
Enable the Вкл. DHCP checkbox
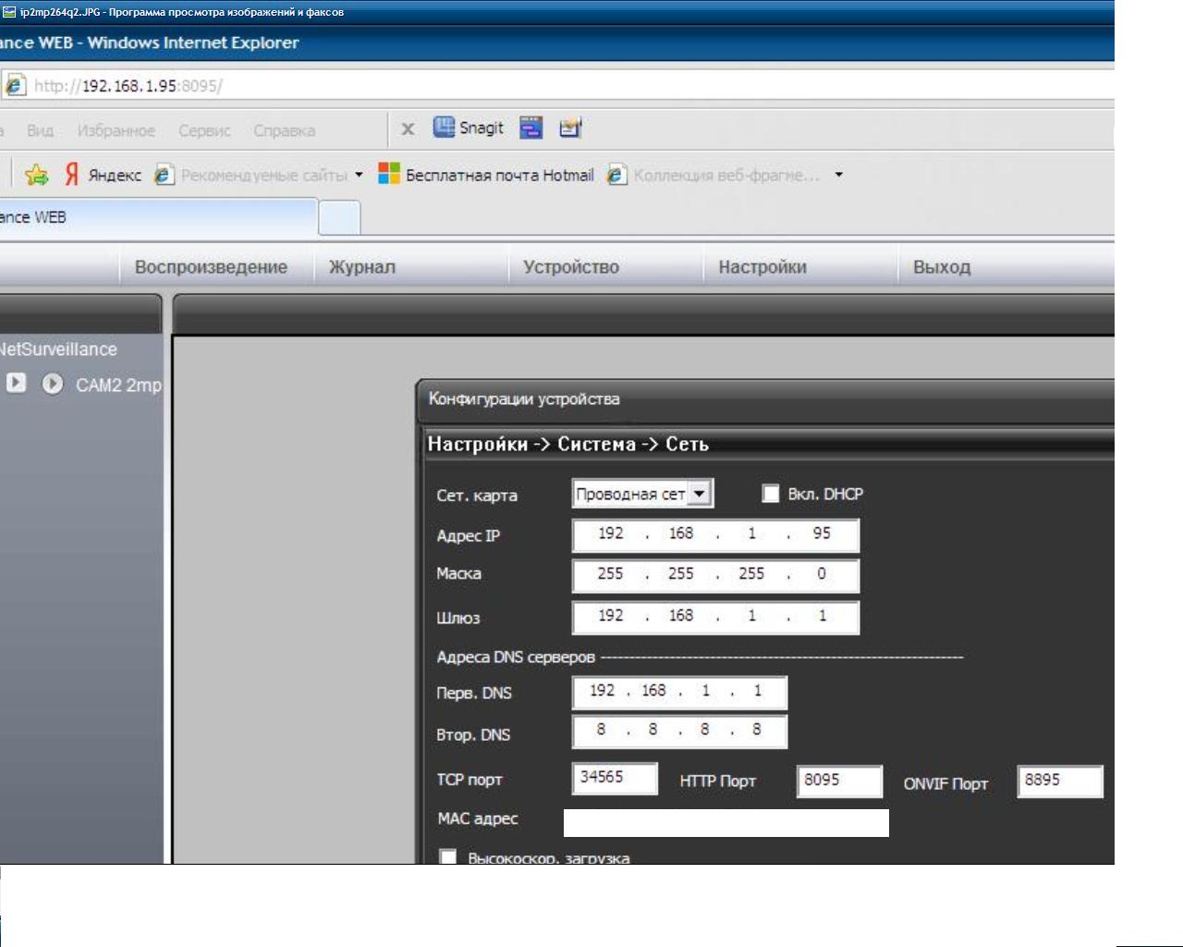click(770, 493)
